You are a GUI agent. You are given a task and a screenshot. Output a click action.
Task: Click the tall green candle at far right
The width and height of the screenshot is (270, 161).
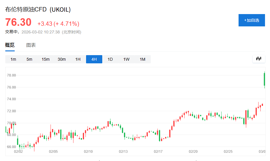264,79
